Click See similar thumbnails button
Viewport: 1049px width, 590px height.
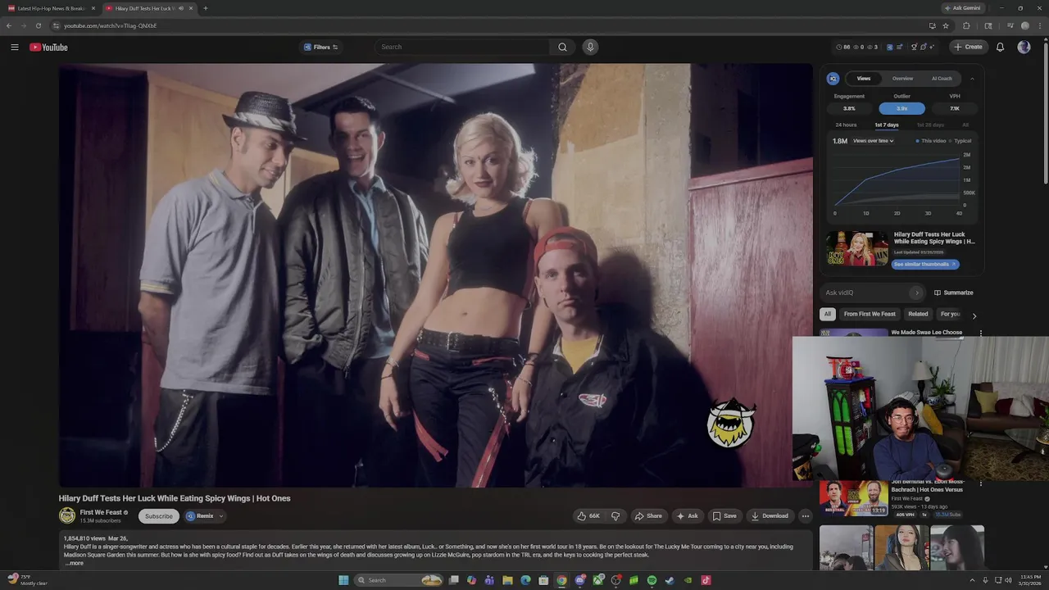[x=924, y=264]
